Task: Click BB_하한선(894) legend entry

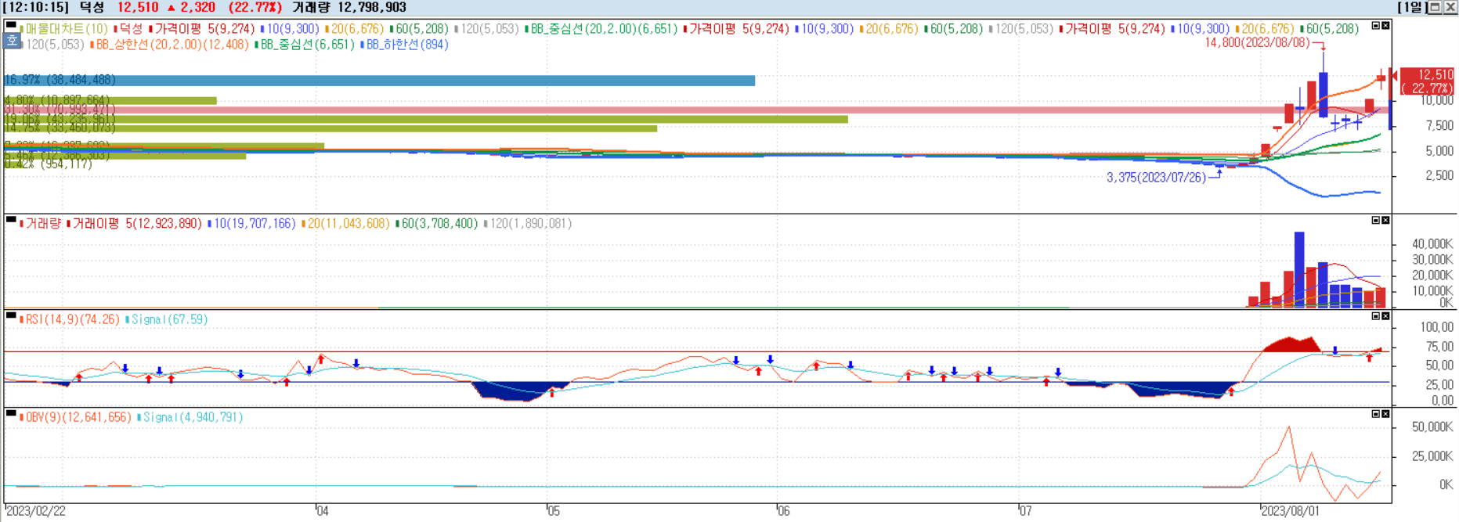Action: pos(407,45)
